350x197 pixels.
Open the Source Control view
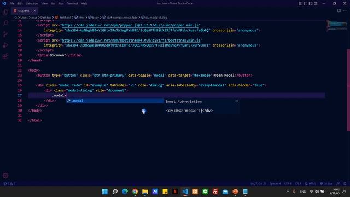5,34
